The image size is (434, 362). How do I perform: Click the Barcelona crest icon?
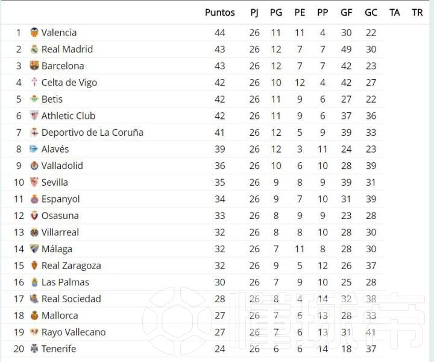point(34,66)
